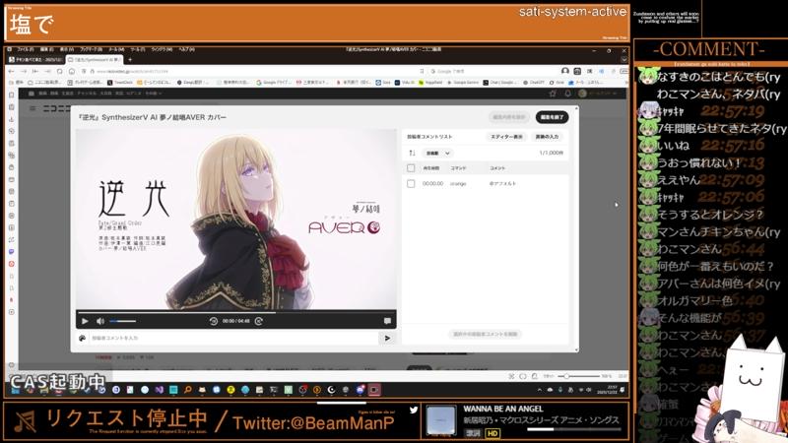Click the greyed save-edits button in the dialog header

(x=509, y=117)
